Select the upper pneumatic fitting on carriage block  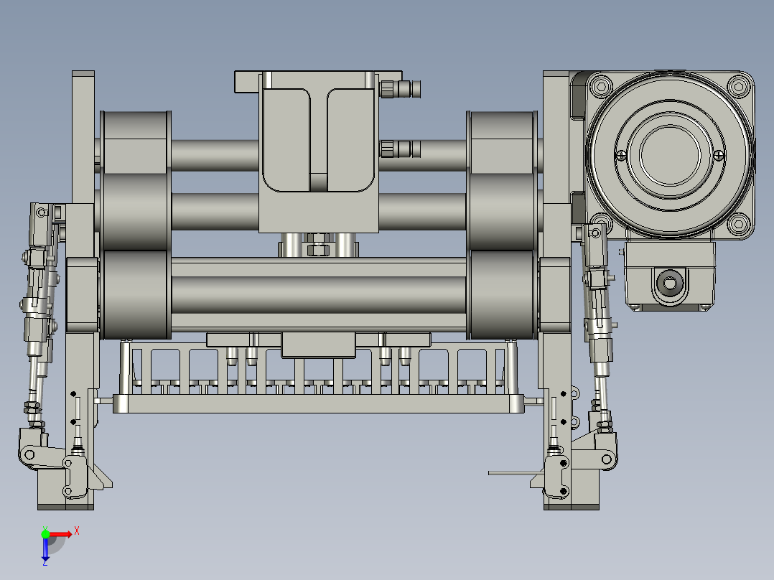pyautogui.click(x=401, y=89)
